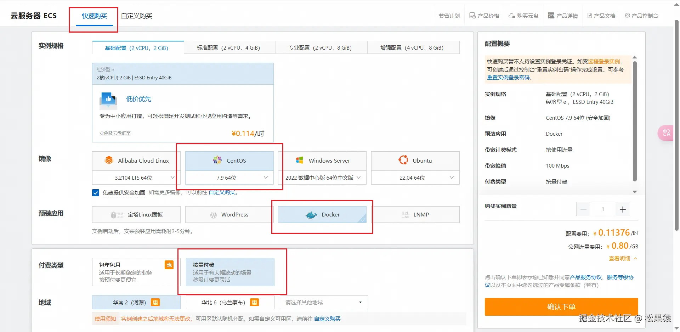Click the 产品控制台 gear icon

coord(627,16)
